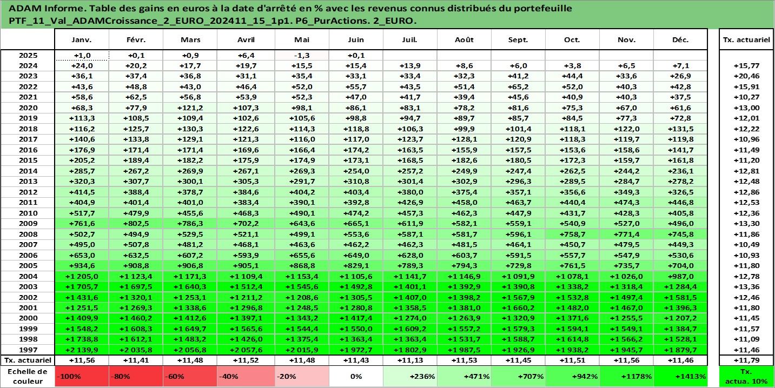Screen dimensions: 775x388
Task: Select the +655,6 cell in Mai 2006
Action: click(x=302, y=255)
